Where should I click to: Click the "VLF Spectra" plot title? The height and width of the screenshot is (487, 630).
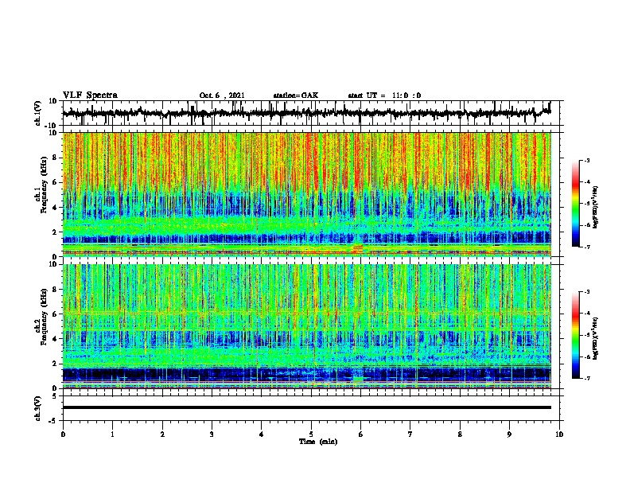pyautogui.click(x=90, y=95)
